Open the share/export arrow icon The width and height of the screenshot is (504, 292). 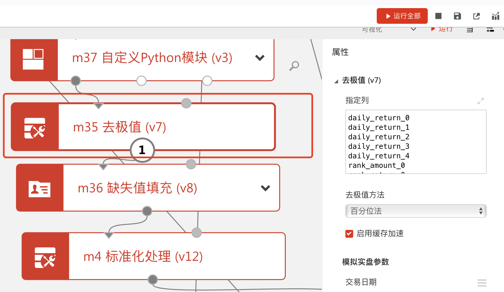pyautogui.click(x=477, y=16)
